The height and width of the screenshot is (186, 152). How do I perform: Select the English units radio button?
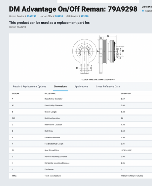coord(143,11)
